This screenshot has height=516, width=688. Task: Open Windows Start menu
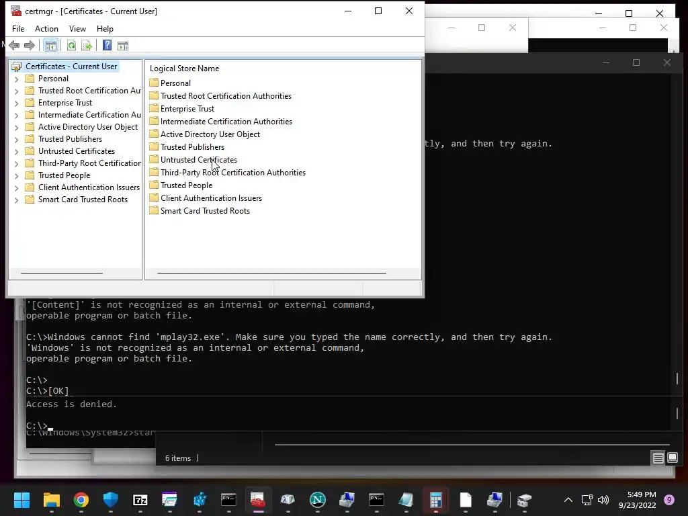coord(21,500)
